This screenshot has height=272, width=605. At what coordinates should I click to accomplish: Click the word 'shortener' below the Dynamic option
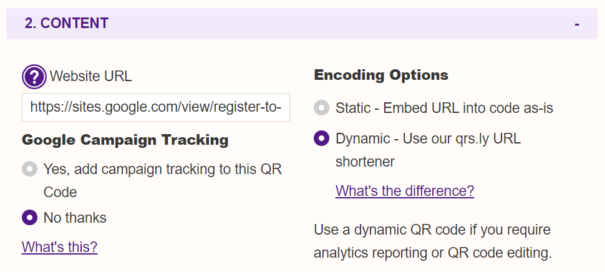coord(365,162)
